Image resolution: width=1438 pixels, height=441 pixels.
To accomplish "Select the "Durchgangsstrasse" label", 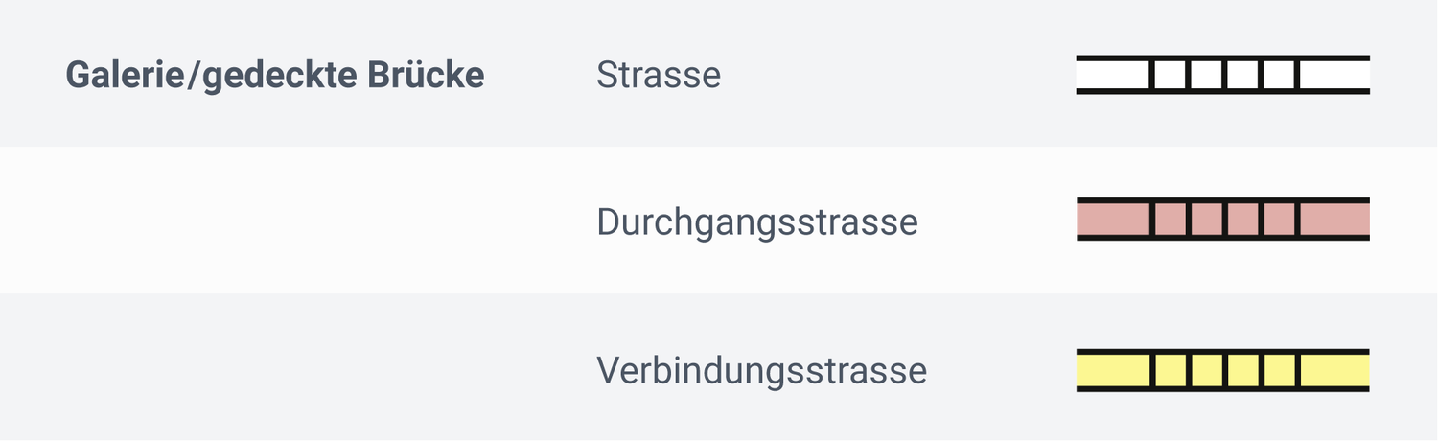I will 756,222.
